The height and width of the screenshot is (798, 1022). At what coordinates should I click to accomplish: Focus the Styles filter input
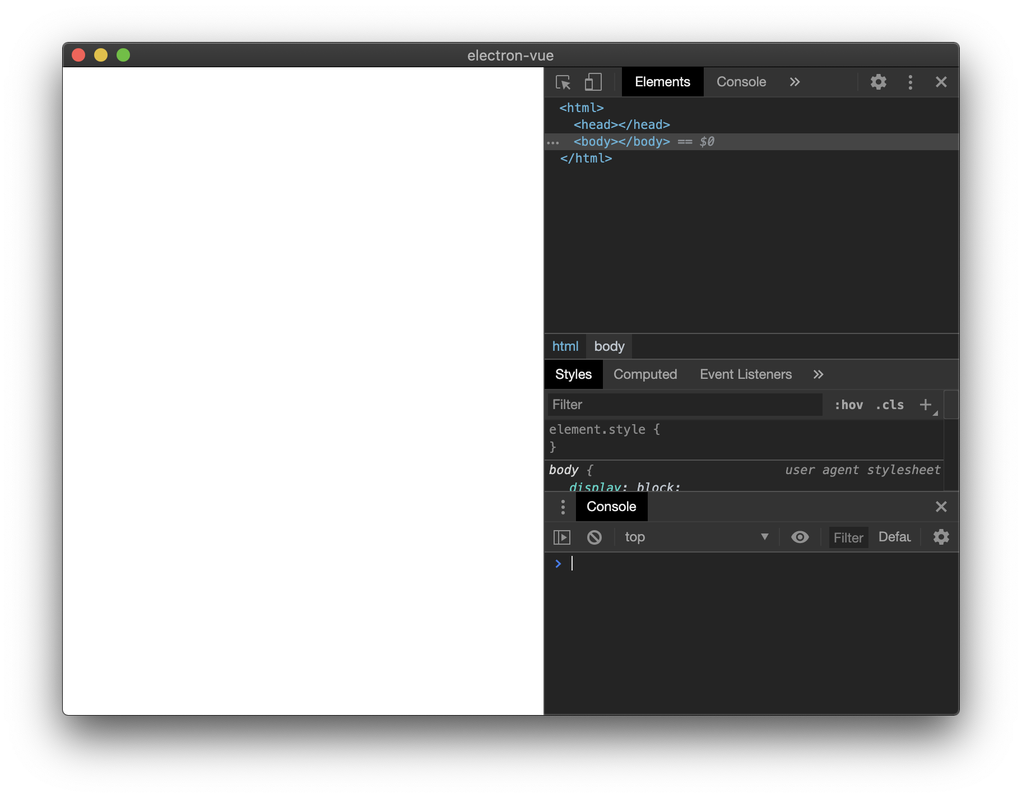pos(685,405)
